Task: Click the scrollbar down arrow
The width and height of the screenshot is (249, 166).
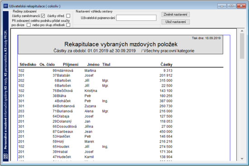Action: coord(242,158)
